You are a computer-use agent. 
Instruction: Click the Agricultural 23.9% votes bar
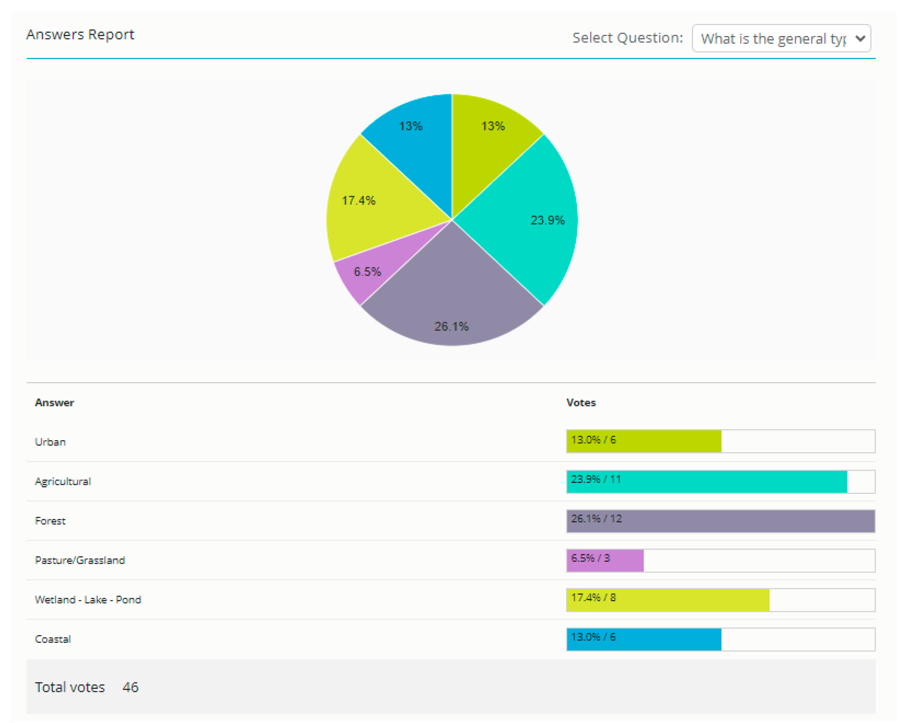pyautogui.click(x=707, y=482)
